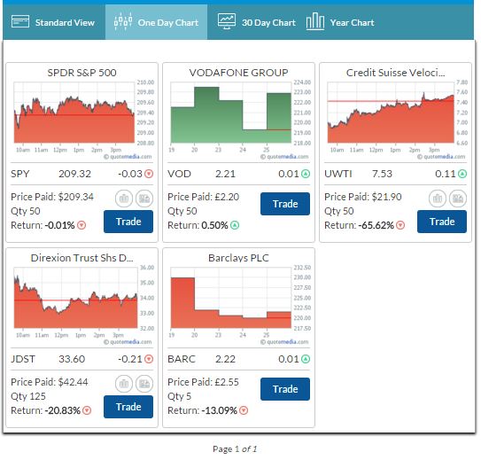Click the Qty 5 text
The height and width of the screenshot is (460, 481).
tap(179, 396)
